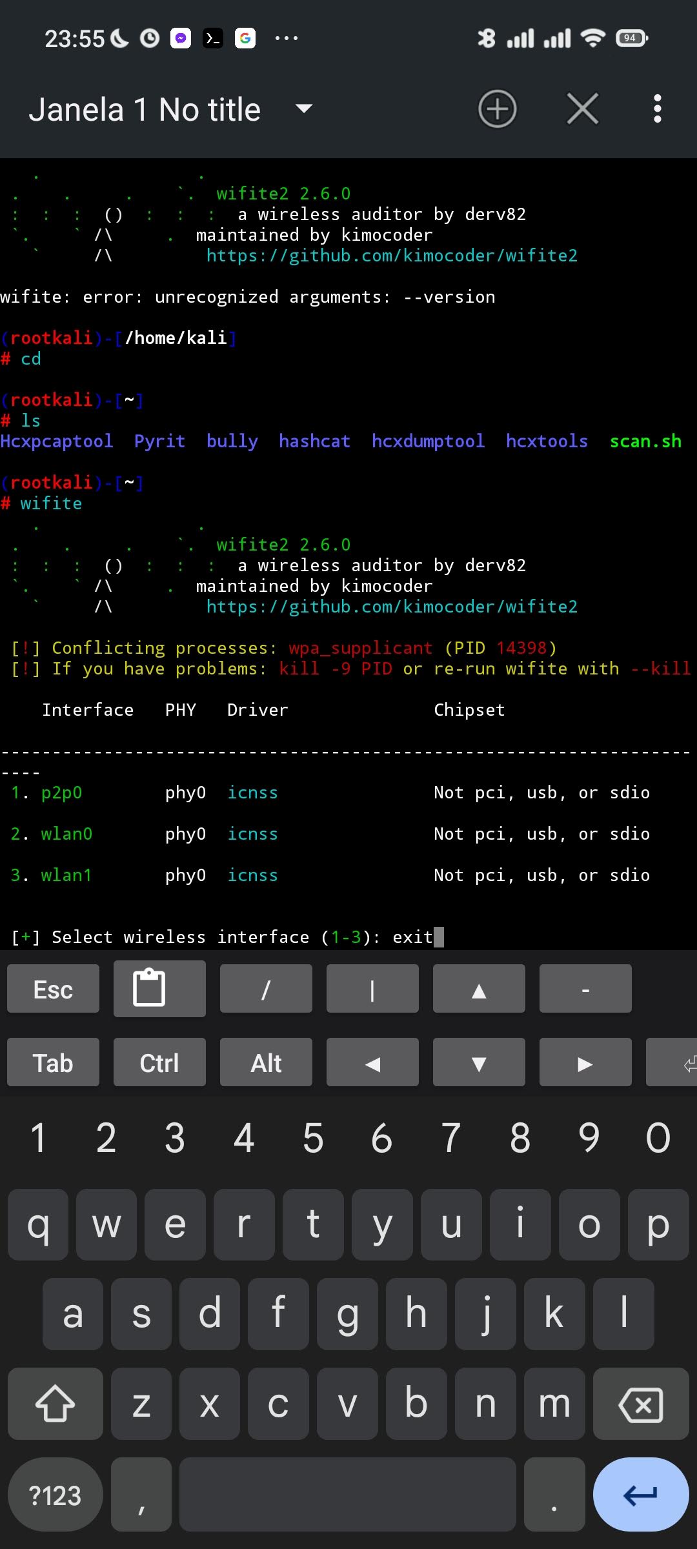Screen dimensions: 697x1549
Task: Toggle the Ctrl modifier key
Action: tap(159, 1063)
